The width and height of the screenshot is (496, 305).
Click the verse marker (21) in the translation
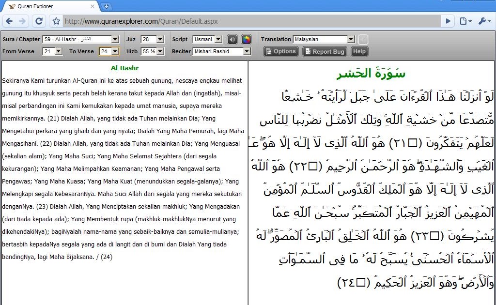pos(53,119)
